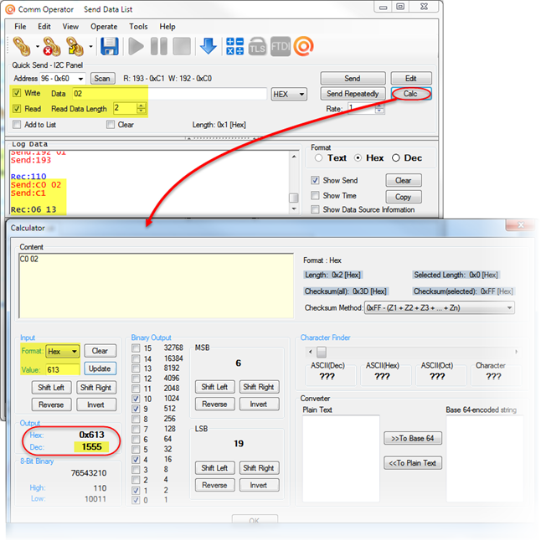Click the Clear button in Input section
This screenshot has width=541, height=541.
click(x=100, y=351)
